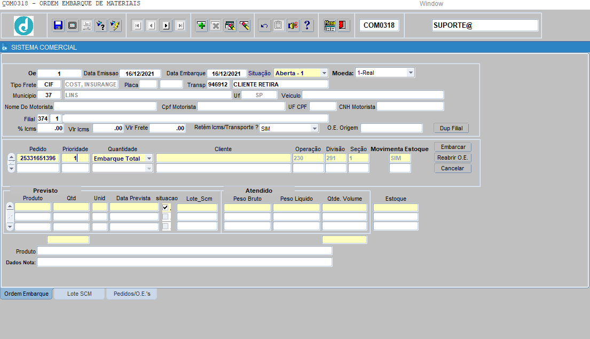590x339 pixels.
Task: Click the screen display toolbar icon
Action: pyautogui.click(x=72, y=26)
